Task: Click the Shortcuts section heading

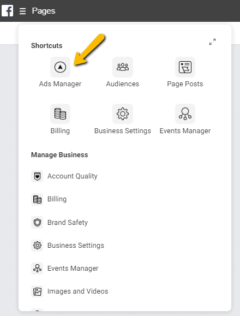Action: pos(47,45)
